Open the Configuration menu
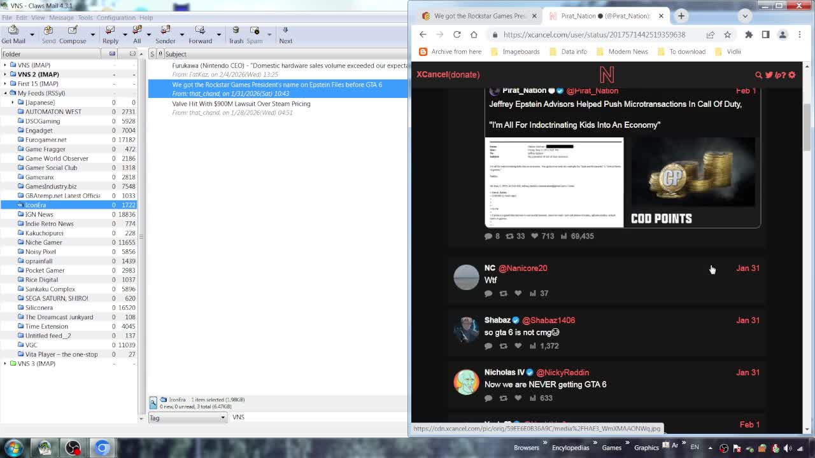The height and width of the screenshot is (458, 815). click(116, 17)
